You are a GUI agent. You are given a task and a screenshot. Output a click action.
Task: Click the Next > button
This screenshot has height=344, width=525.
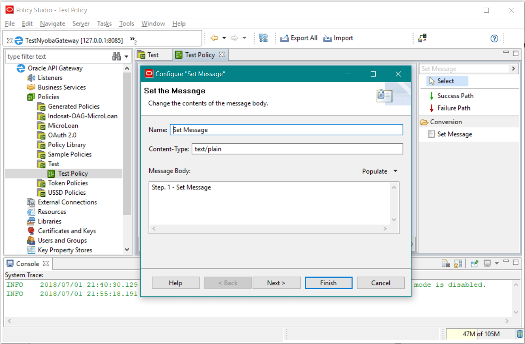(x=276, y=283)
